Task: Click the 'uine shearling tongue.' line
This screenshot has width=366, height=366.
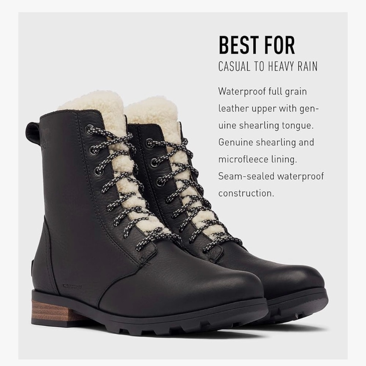Action: 266,126
